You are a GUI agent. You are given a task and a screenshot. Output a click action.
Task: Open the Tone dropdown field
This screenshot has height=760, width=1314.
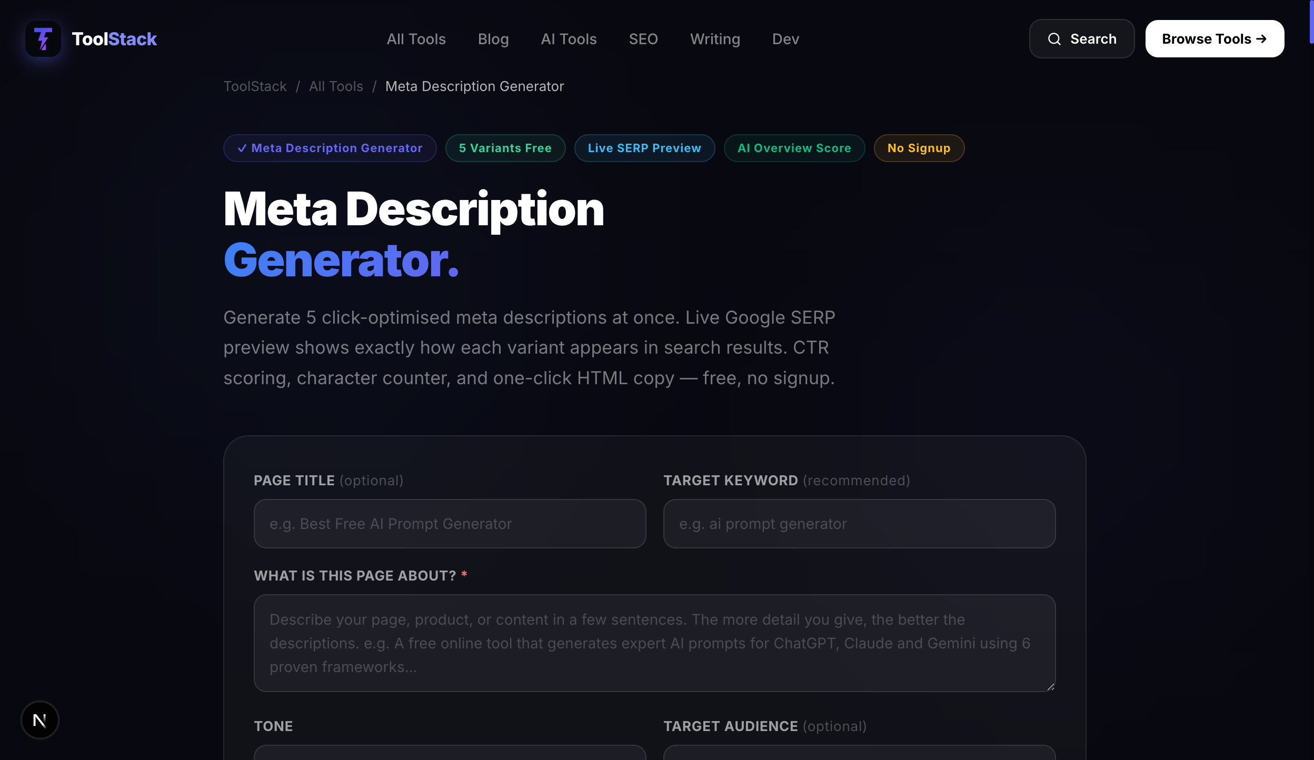pyautogui.click(x=450, y=753)
